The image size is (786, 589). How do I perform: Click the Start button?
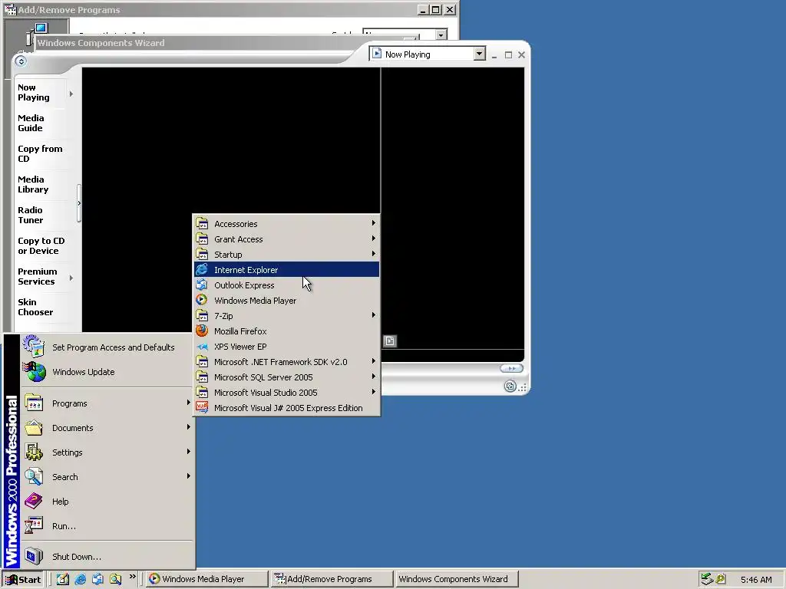click(x=23, y=580)
